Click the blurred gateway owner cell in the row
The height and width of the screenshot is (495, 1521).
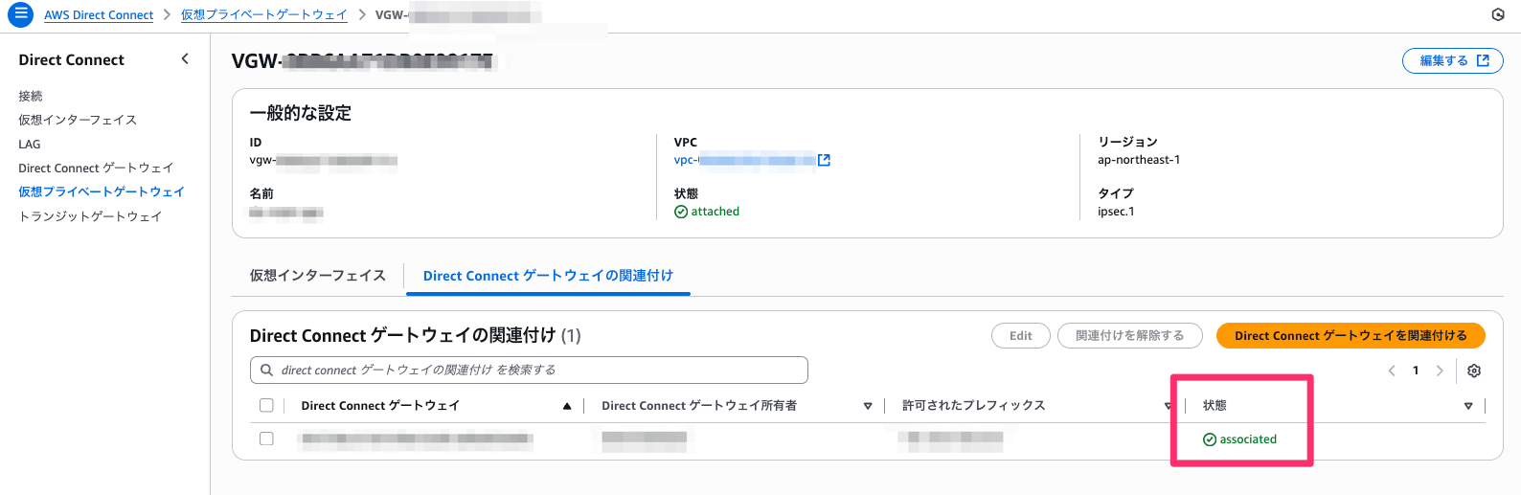coord(644,440)
